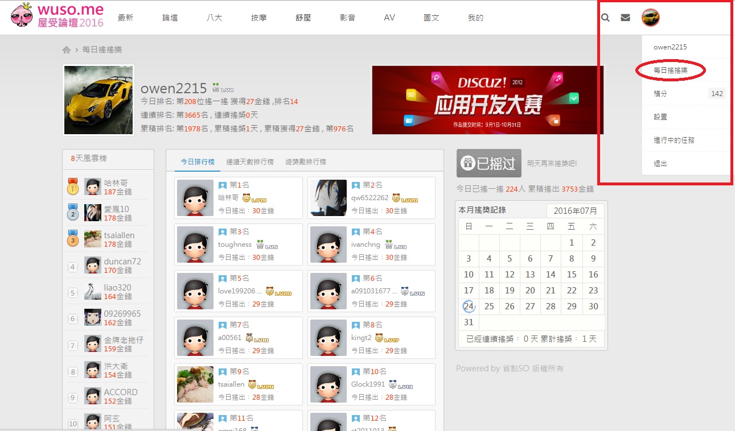The width and height of the screenshot is (735, 431).
Task: Click the wuso.me forum logo
Action: [58, 16]
